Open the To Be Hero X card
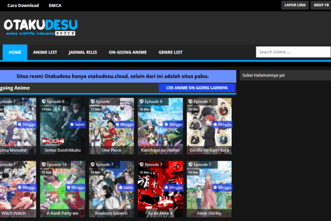Image resolution: width=331 pixels, height=221 pixels. (x=161, y=189)
